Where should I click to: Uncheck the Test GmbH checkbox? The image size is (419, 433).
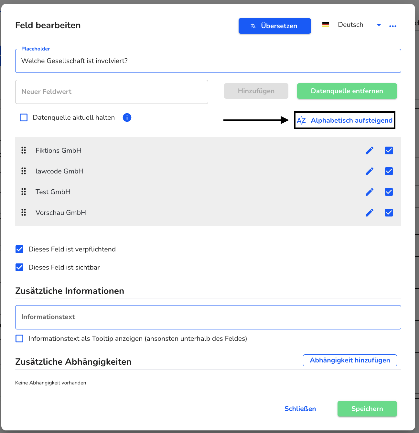[x=389, y=192]
